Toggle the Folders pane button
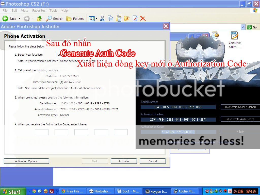Viewport: 260px width, 195px height. [75, 19]
